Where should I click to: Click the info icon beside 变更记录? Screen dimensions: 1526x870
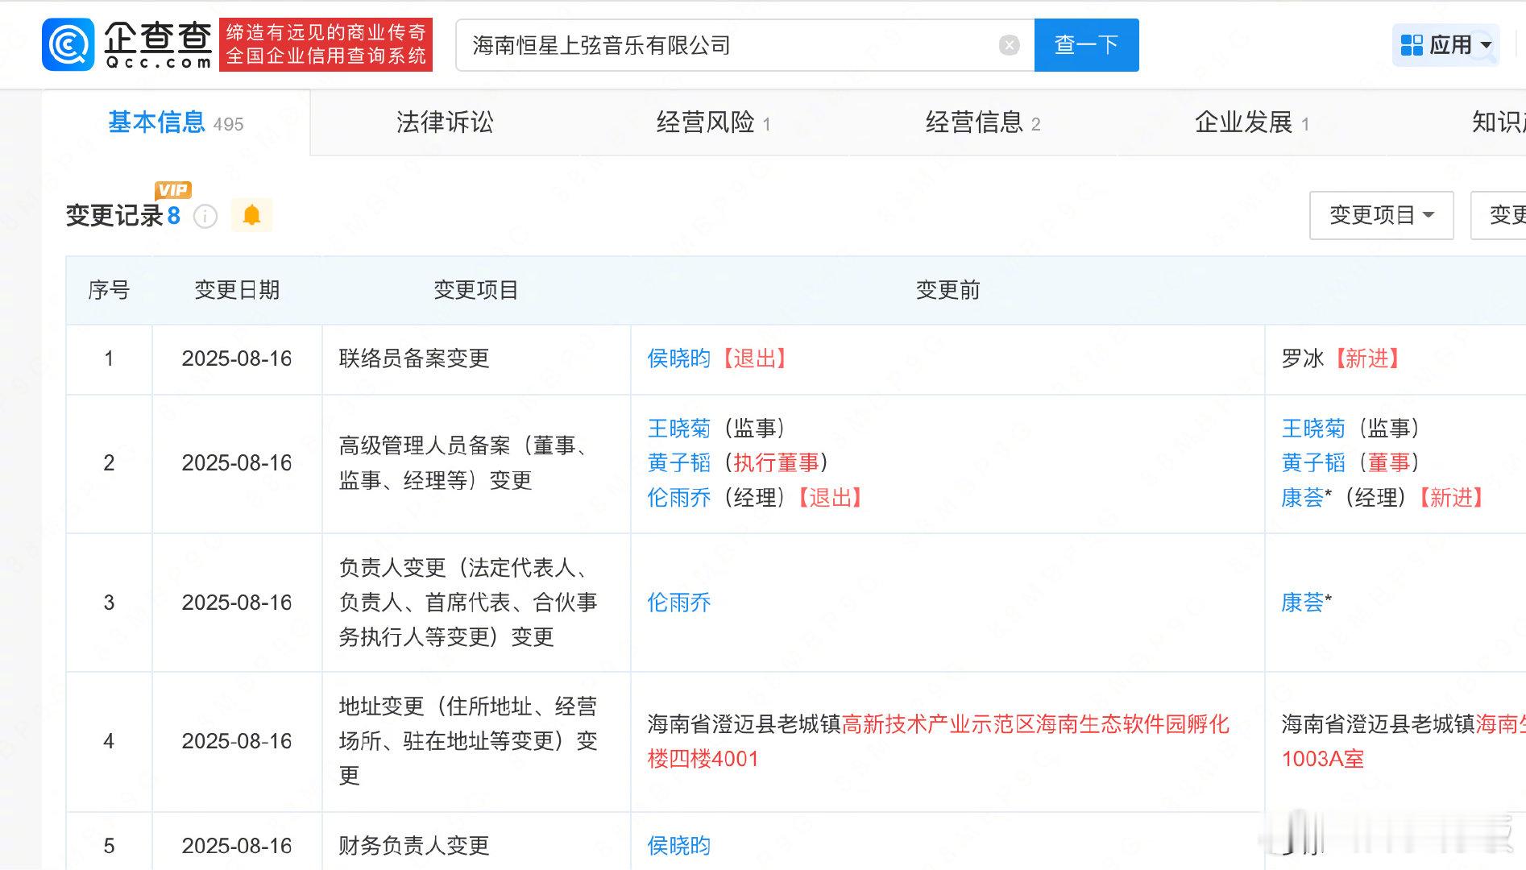(205, 216)
